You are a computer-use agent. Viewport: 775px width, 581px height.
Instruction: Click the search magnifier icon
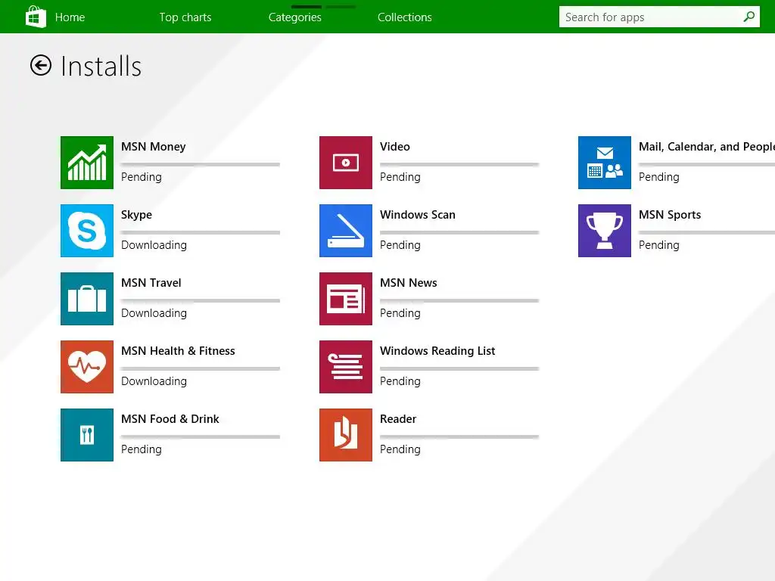click(749, 17)
